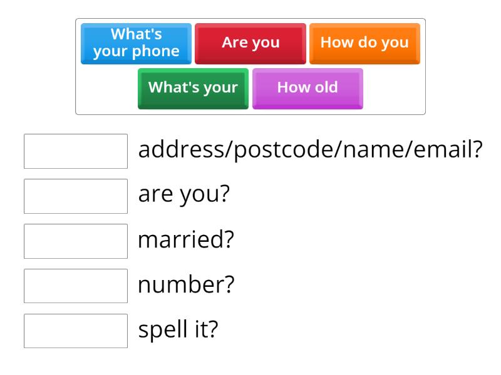Click the "are you?" sentence ending
Screen dimensions: 501x375
[x=183, y=196]
